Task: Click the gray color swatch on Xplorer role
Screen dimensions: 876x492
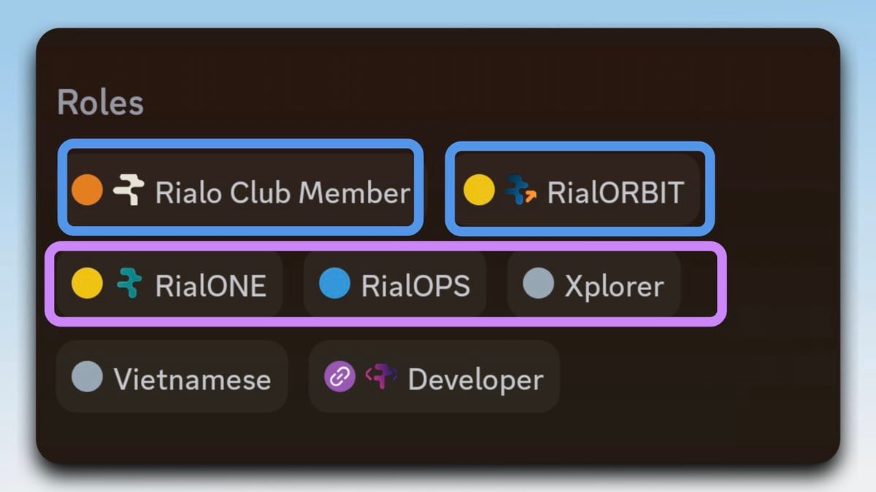Action: tap(537, 285)
